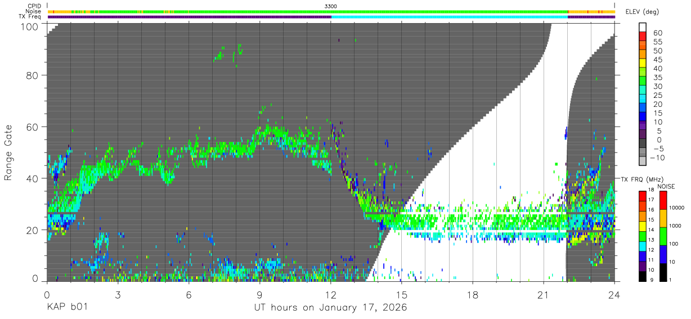Click the amber 1000–10000 segment of NOISE bar
The image size is (691, 319).
coord(662,218)
